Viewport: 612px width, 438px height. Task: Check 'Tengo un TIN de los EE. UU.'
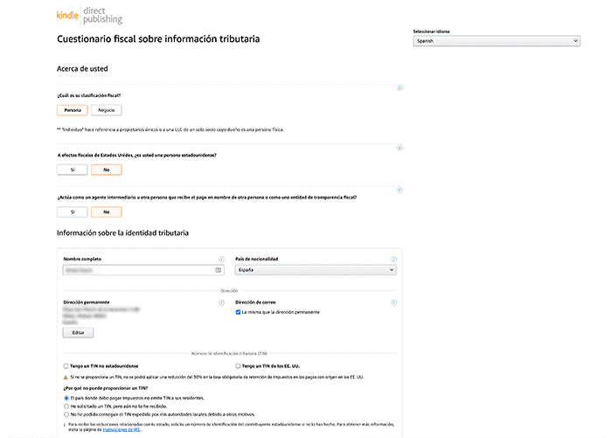(238, 366)
